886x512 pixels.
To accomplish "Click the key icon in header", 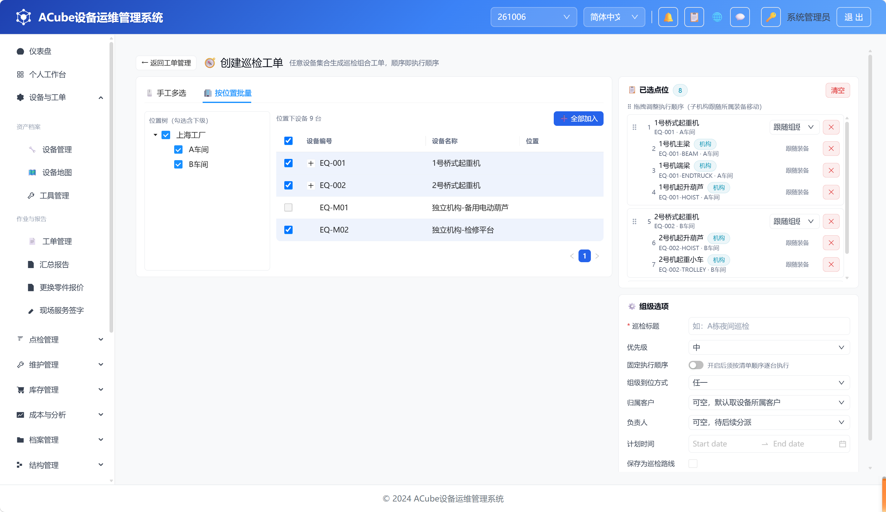I will click(x=771, y=17).
